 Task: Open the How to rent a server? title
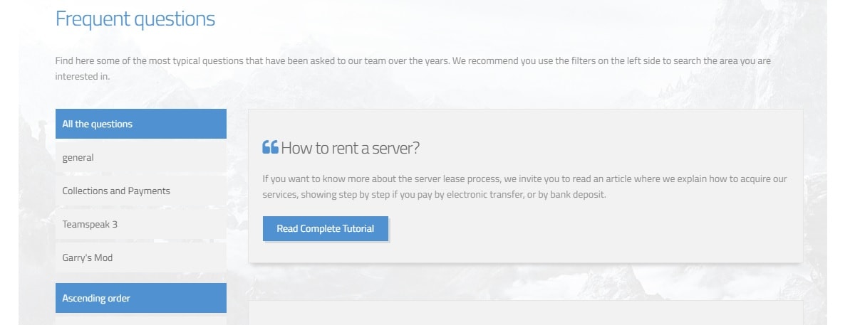(351, 148)
